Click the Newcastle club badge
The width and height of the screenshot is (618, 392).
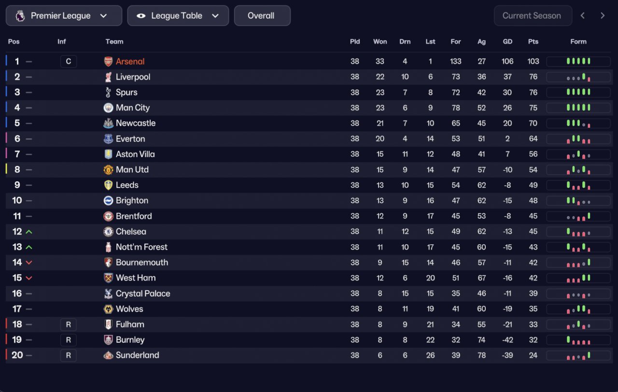click(x=108, y=123)
